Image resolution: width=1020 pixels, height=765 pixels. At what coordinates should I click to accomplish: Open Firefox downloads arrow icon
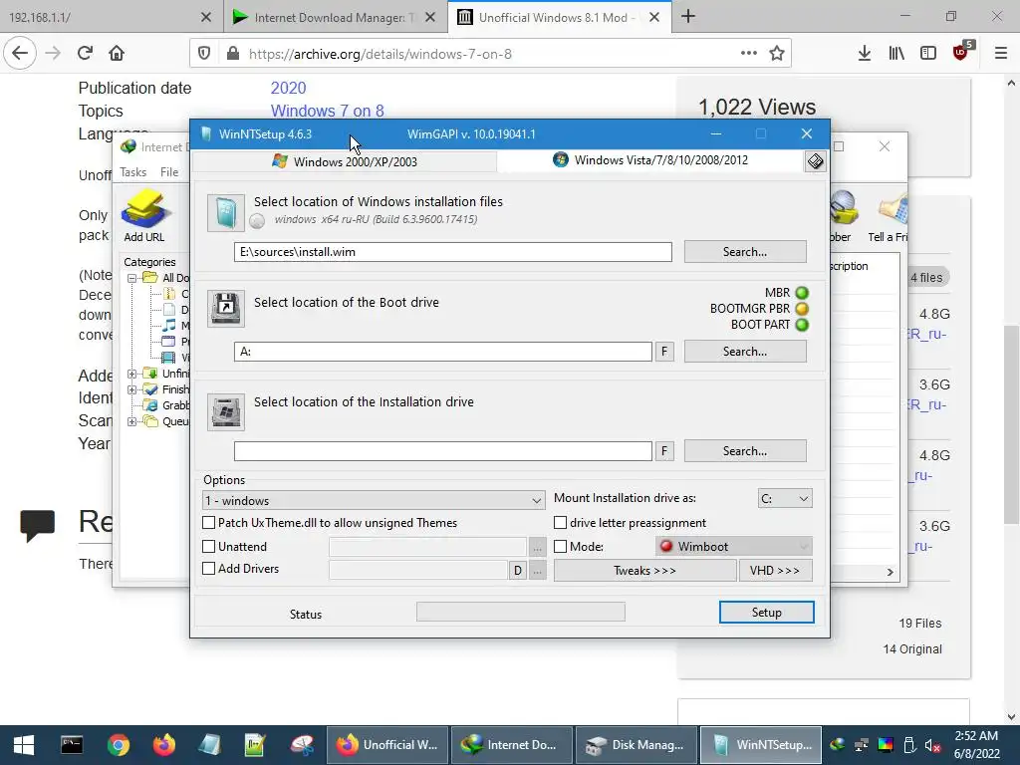click(865, 54)
